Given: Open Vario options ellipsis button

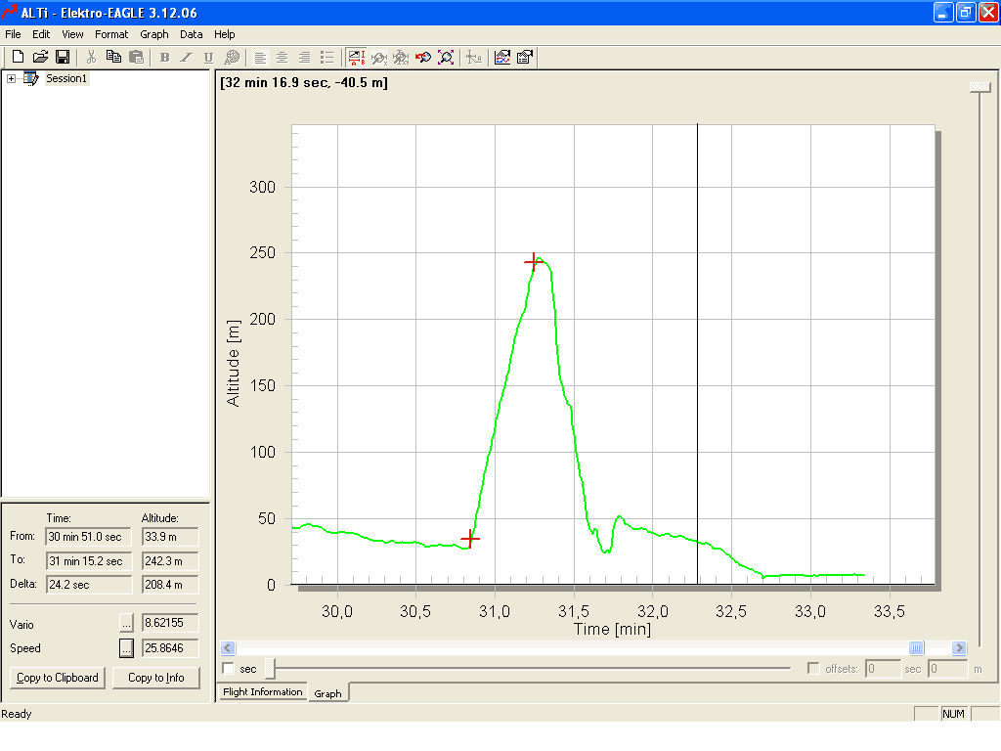Looking at the screenshot, I should 126,623.
